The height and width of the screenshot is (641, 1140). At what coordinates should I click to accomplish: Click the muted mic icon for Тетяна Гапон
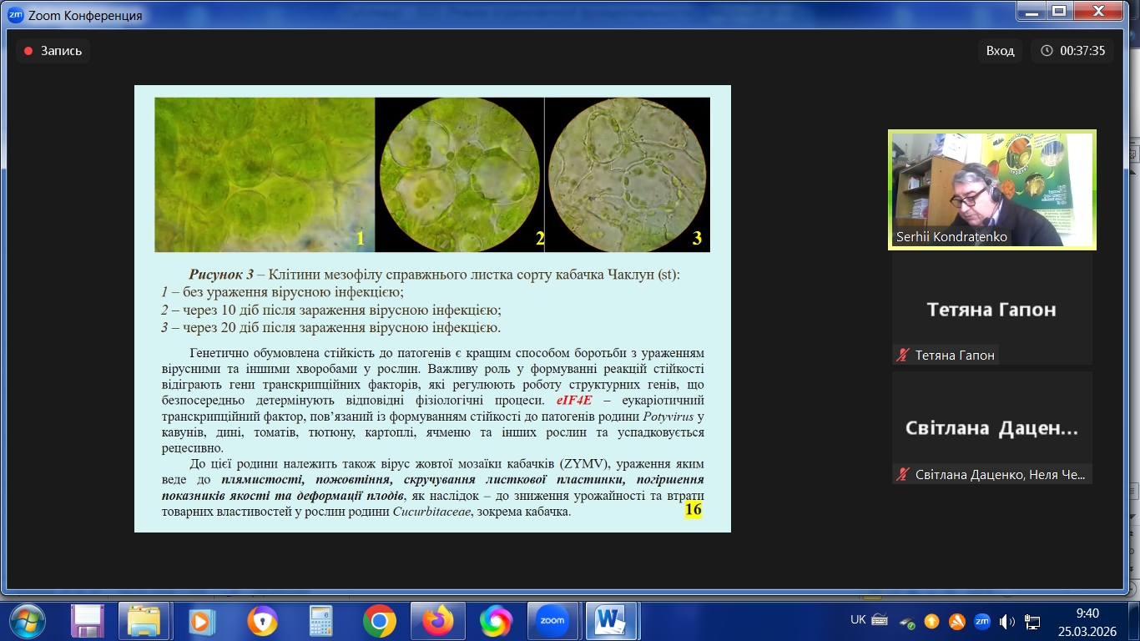(x=902, y=356)
